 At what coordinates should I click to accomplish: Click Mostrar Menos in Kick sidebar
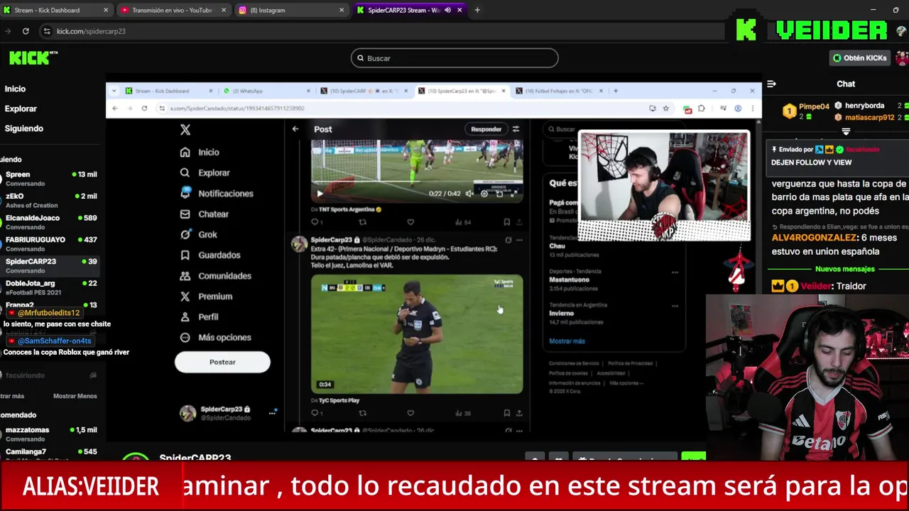pyautogui.click(x=75, y=396)
